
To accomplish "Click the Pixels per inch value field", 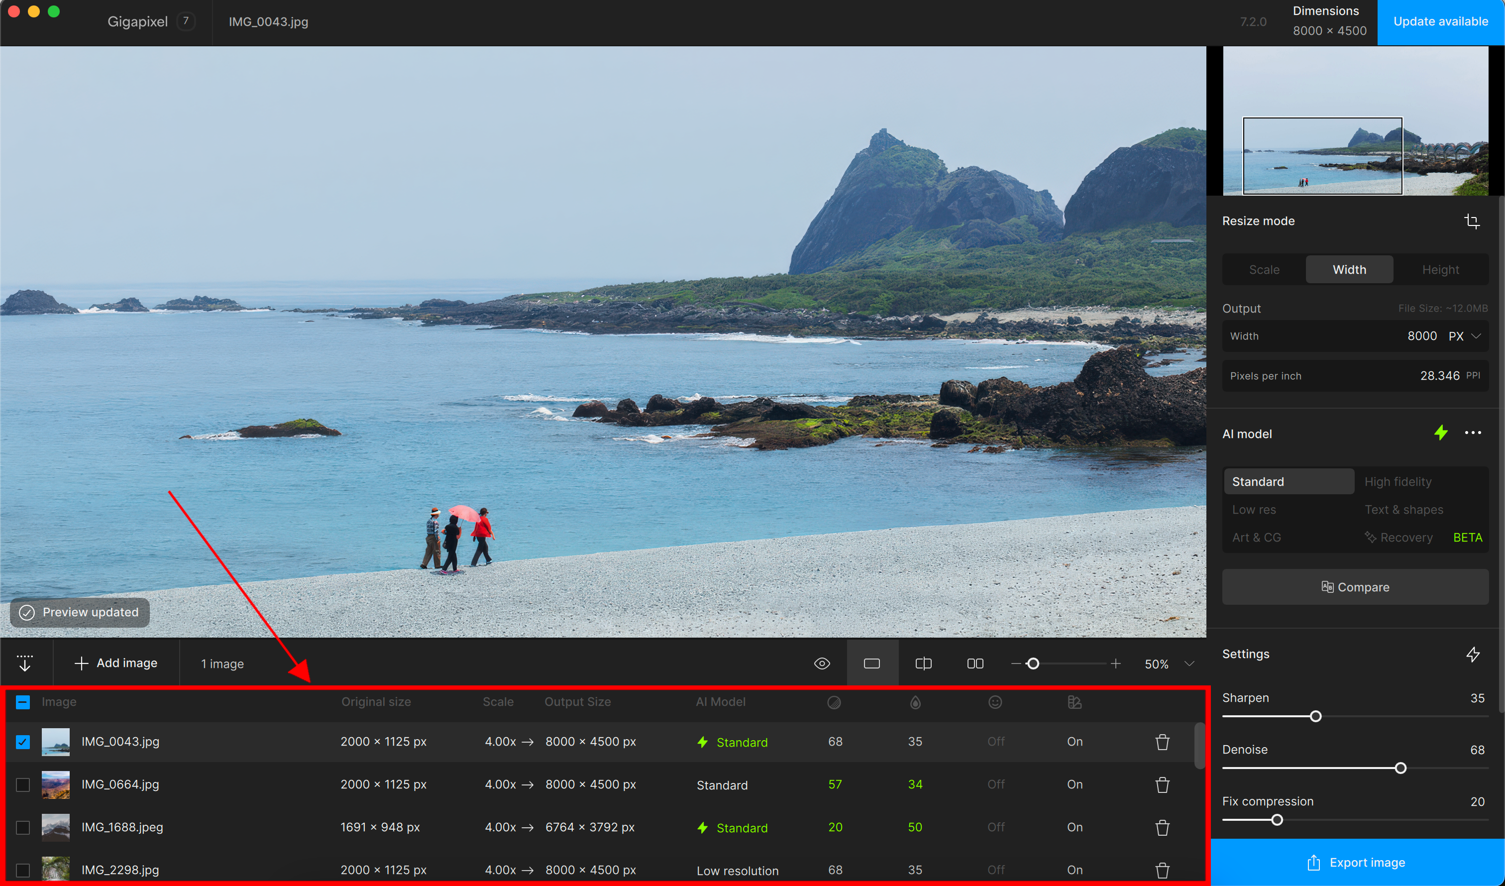I will coord(1355,375).
